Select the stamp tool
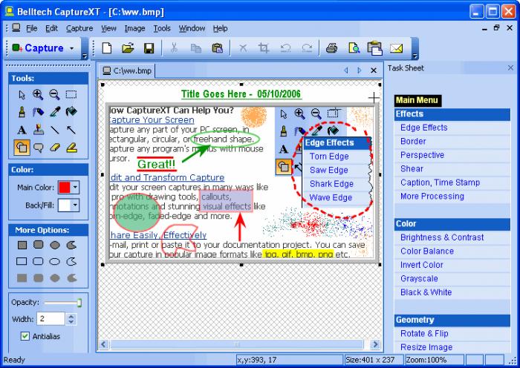 (x=39, y=130)
